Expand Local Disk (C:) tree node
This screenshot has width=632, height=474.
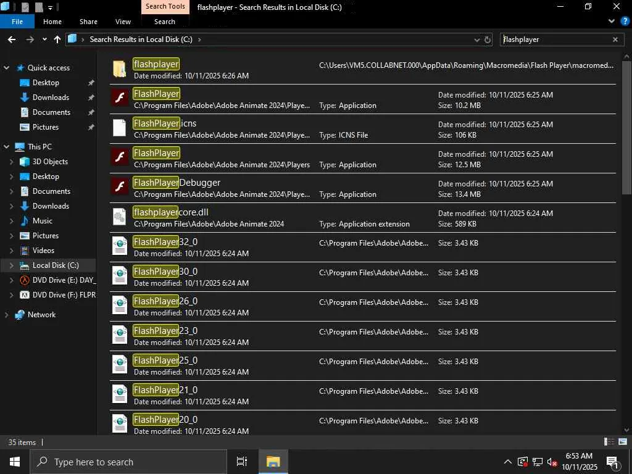point(11,265)
